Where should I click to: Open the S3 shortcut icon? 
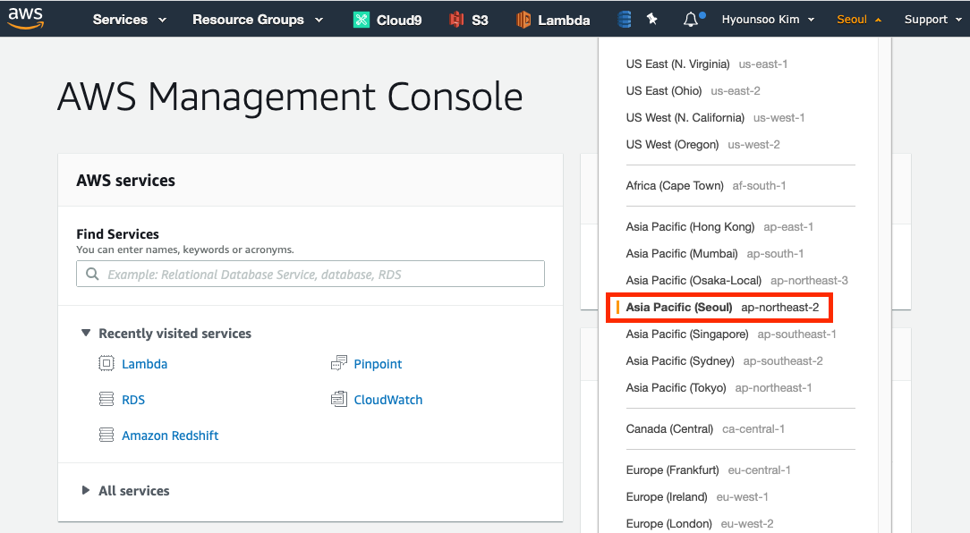pyautogui.click(x=456, y=20)
